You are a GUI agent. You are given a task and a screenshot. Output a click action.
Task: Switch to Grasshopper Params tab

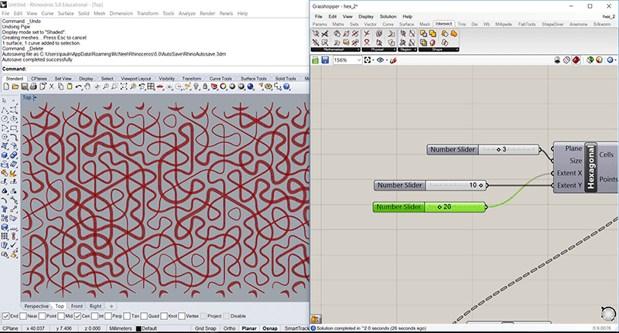point(320,24)
